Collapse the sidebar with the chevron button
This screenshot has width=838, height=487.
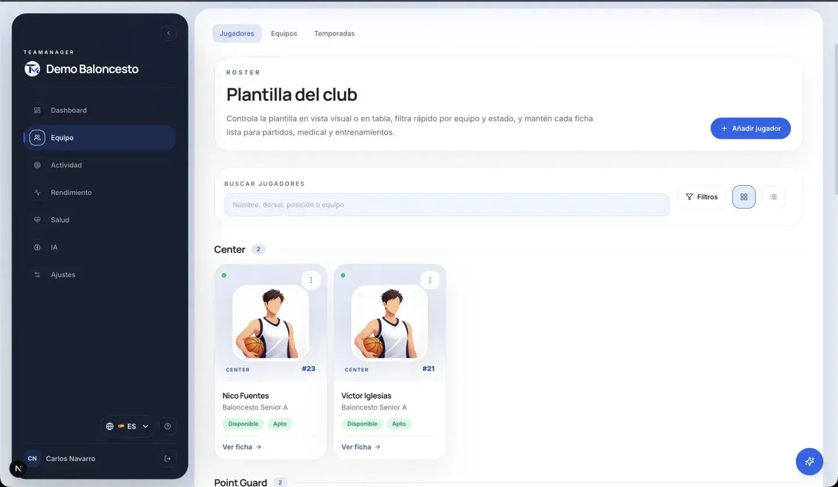click(168, 33)
